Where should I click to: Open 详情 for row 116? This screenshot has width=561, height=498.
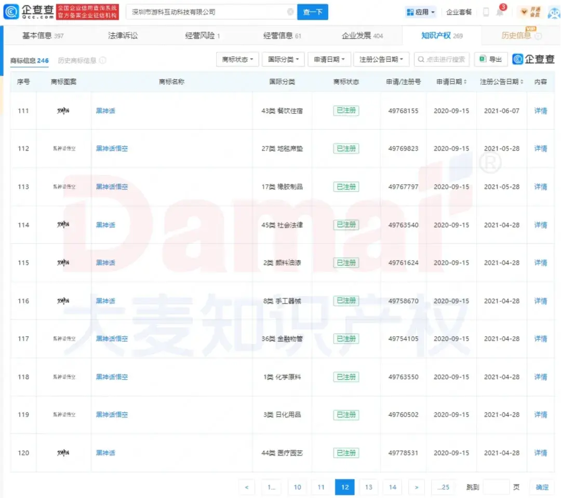click(541, 301)
